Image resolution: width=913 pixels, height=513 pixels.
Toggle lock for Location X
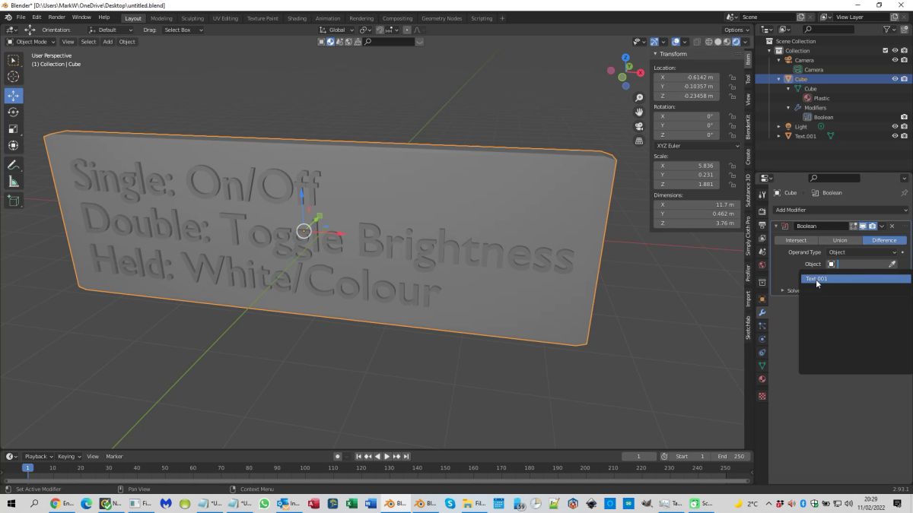732,78
